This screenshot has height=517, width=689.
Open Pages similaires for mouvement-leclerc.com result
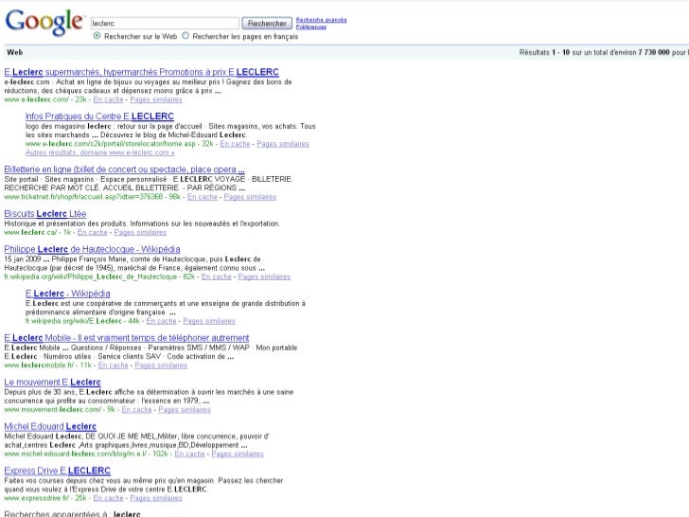185,409
